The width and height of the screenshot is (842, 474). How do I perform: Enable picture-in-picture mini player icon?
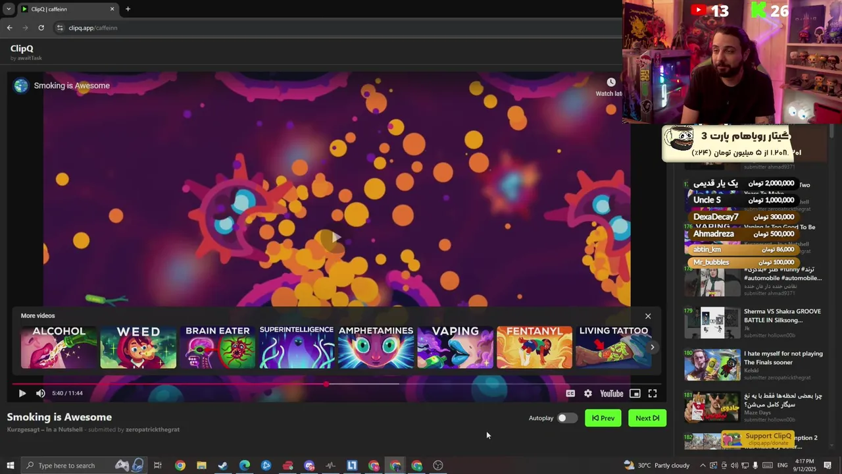[635, 394]
